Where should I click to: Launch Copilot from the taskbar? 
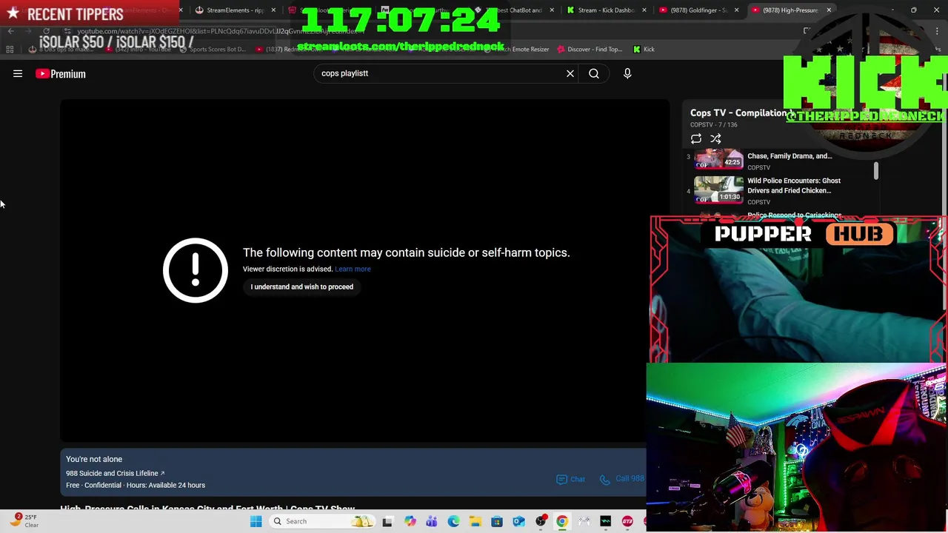tap(410, 521)
